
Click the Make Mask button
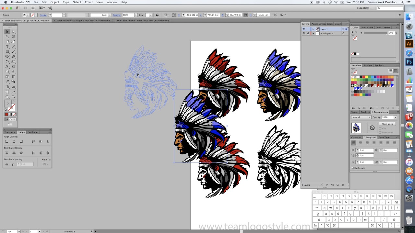click(x=387, y=124)
